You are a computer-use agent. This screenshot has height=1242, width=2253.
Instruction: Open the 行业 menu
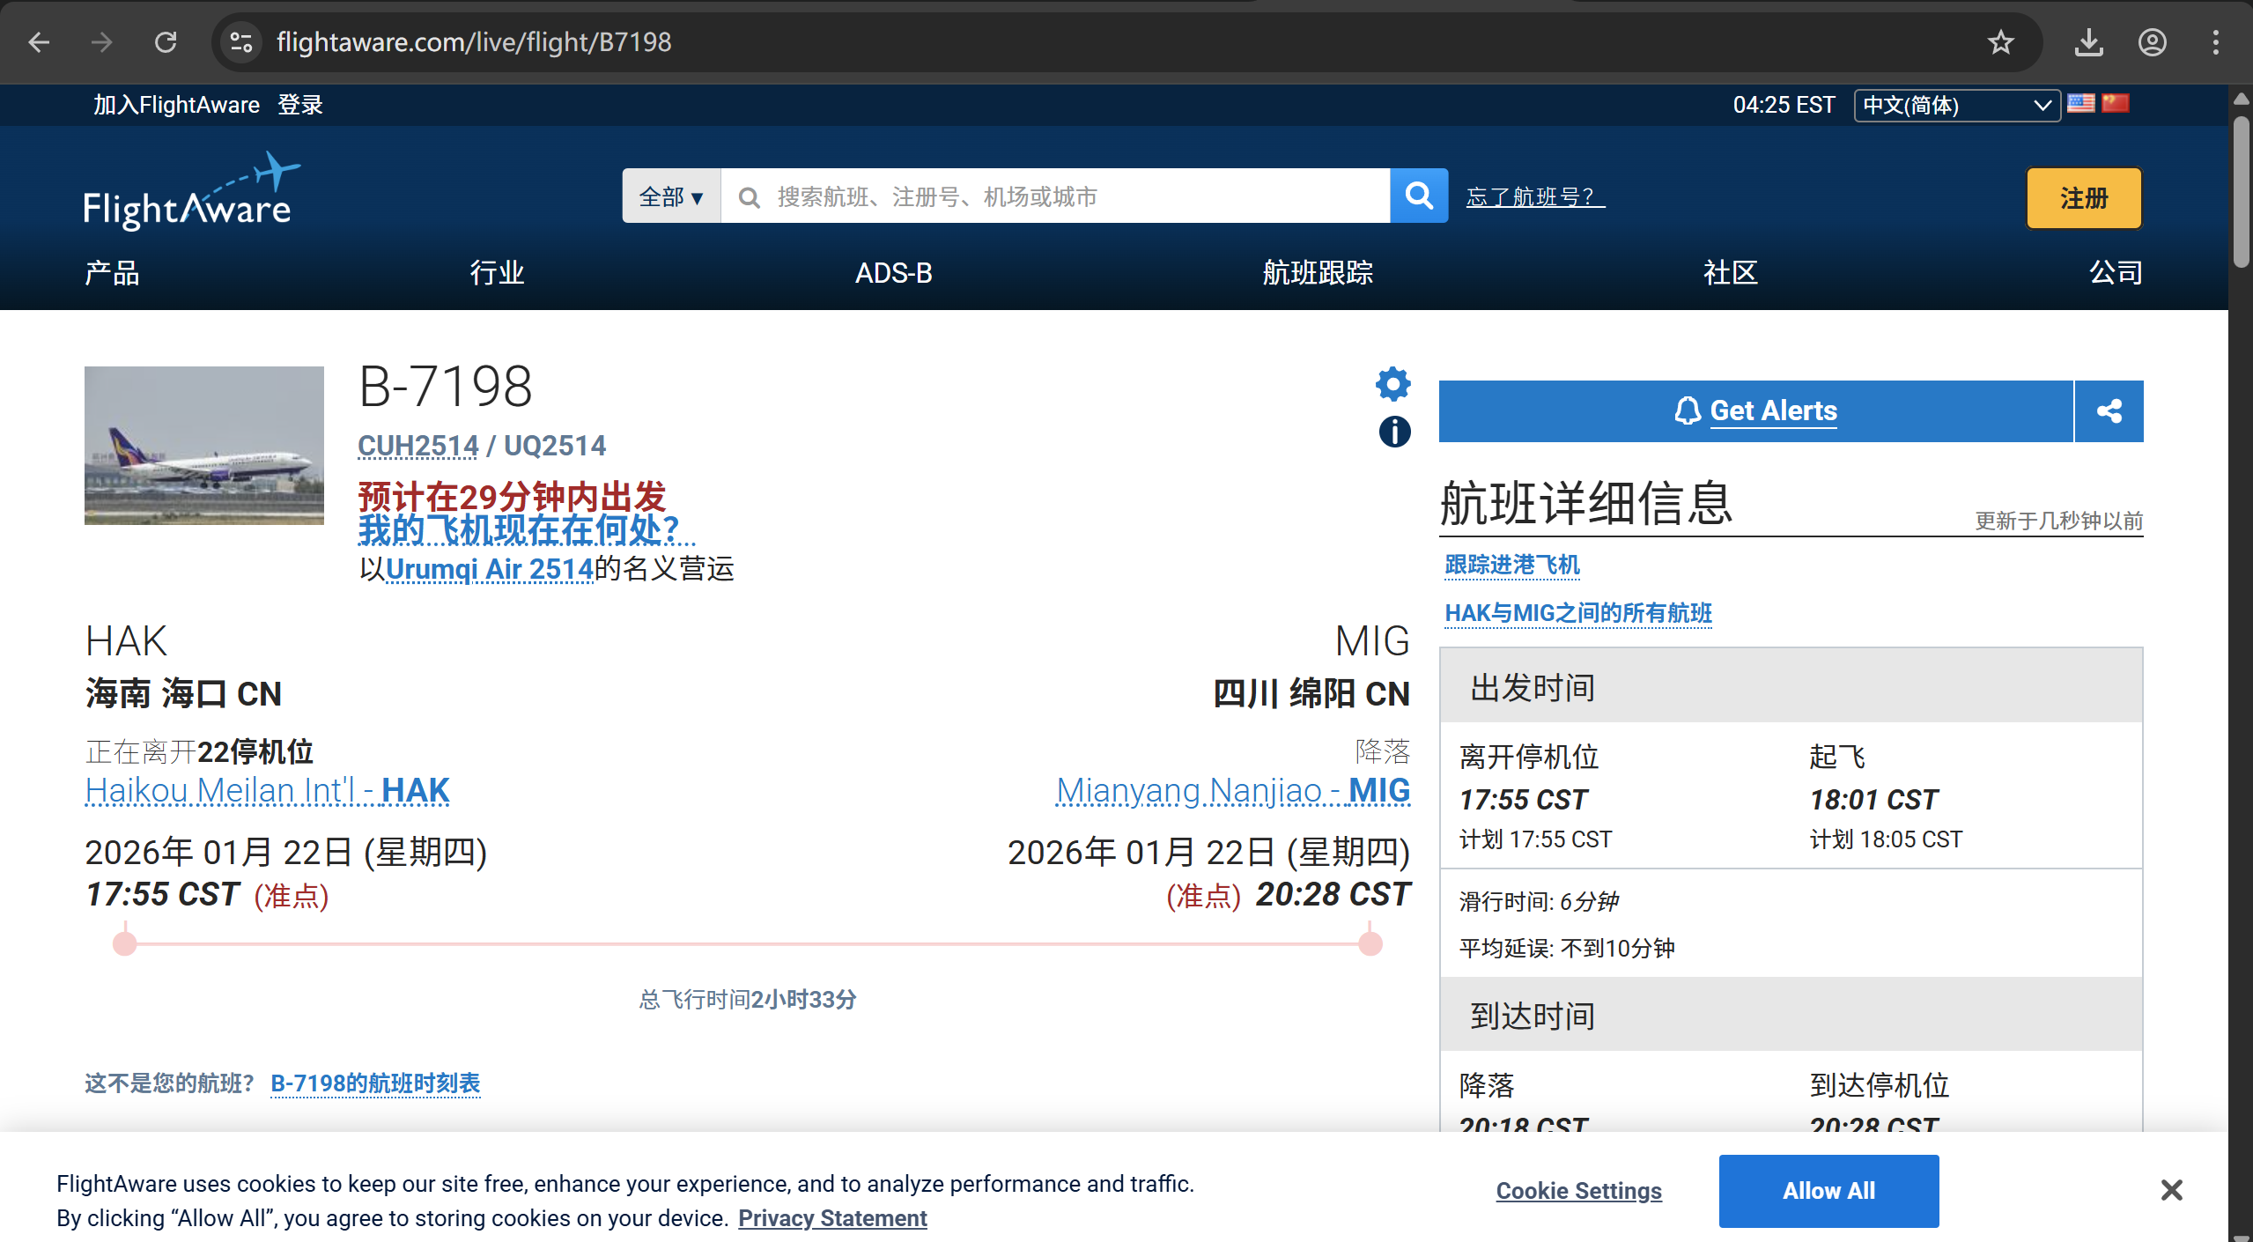pos(498,273)
